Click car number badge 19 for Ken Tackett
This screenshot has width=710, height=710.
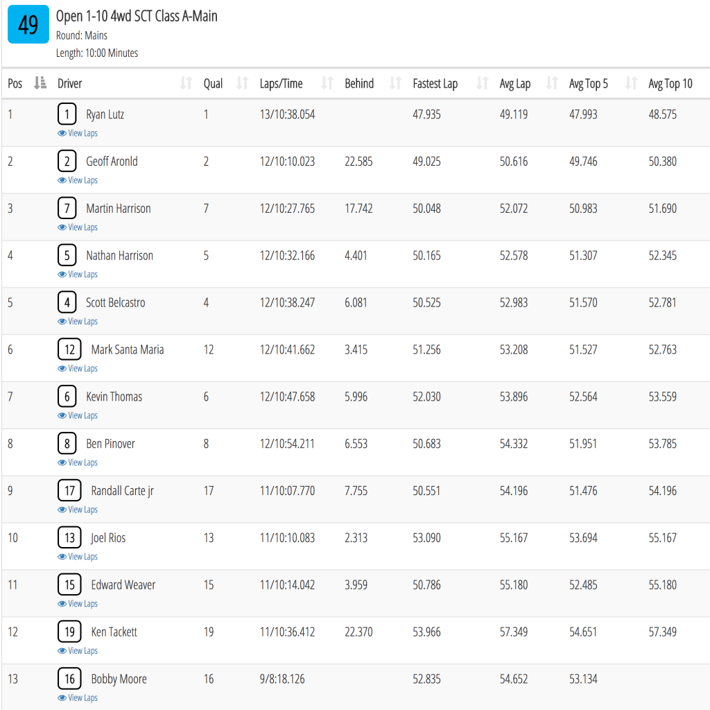[x=69, y=632]
